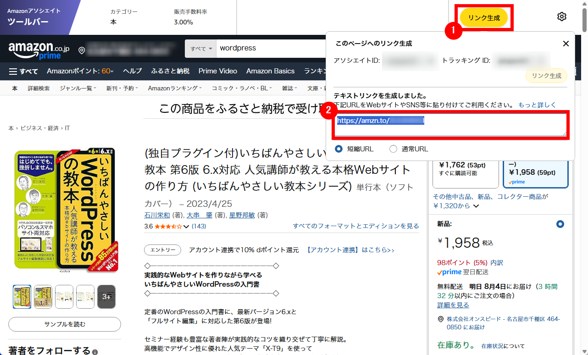This screenshot has width=588, height=355.
Task: Expand the Amazonランキング dropdown
Action: (175, 88)
